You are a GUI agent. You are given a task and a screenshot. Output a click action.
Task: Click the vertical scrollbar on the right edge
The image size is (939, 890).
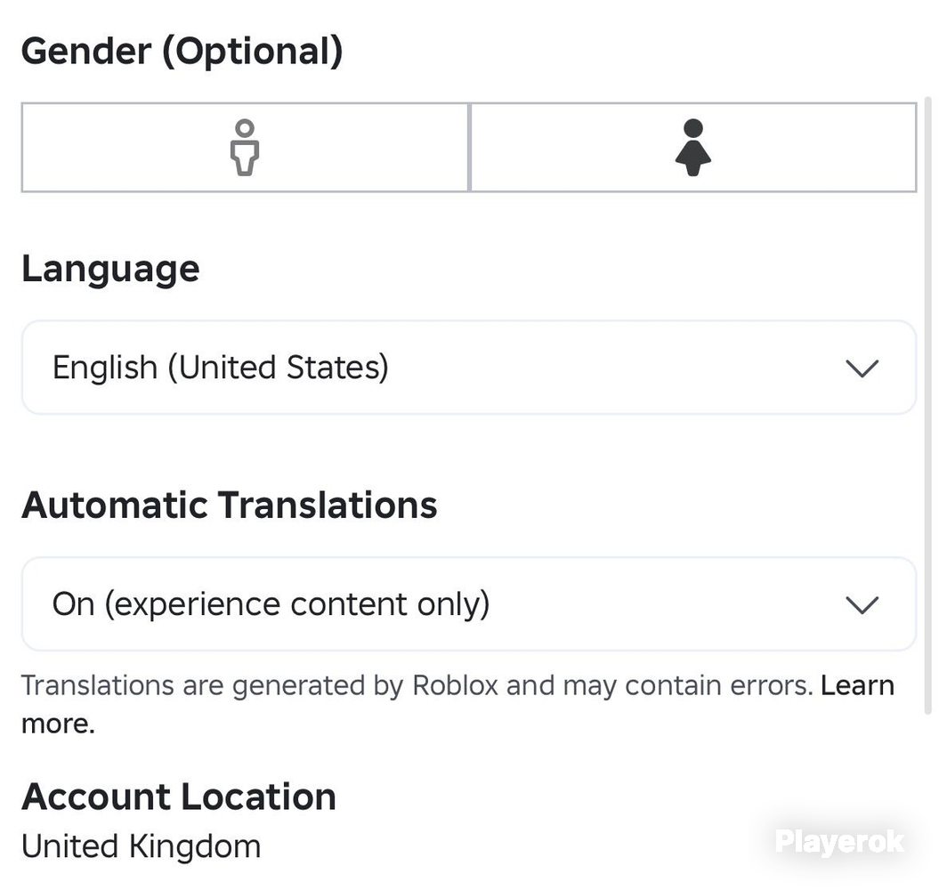928,405
